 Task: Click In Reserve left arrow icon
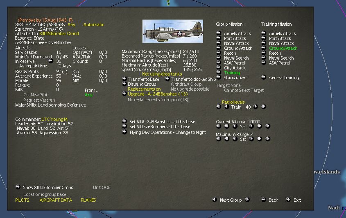pyautogui.click(x=51, y=61)
